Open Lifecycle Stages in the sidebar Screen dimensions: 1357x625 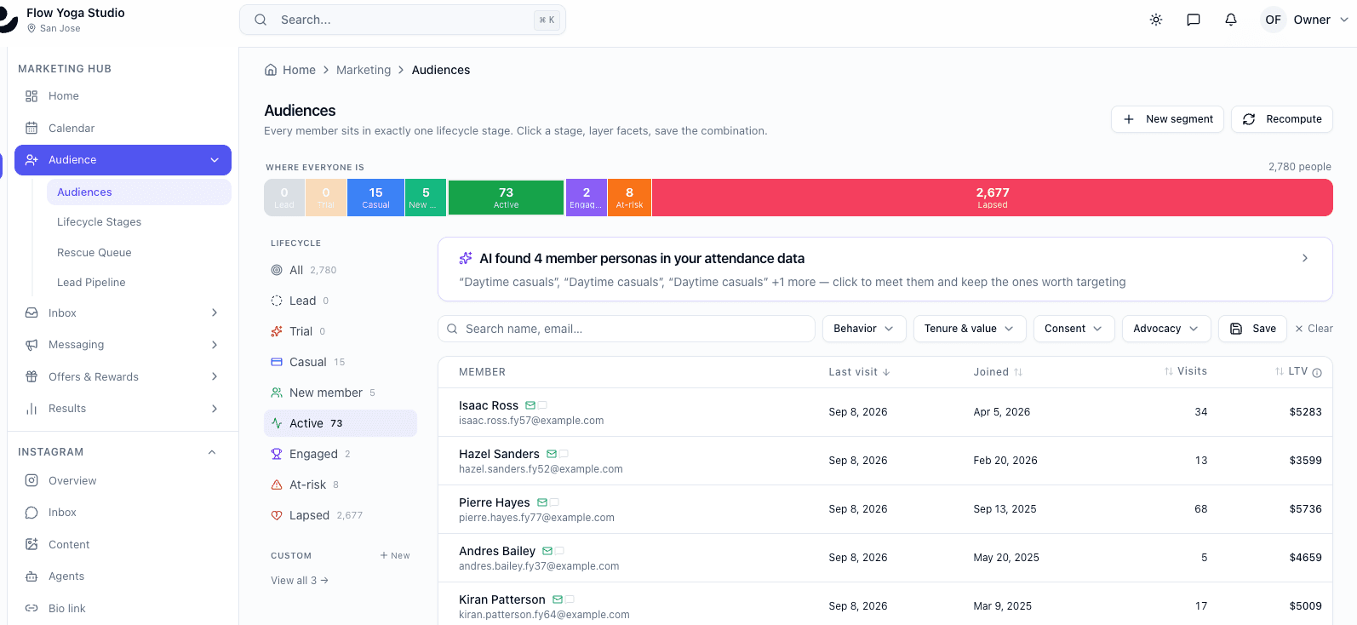click(x=99, y=222)
